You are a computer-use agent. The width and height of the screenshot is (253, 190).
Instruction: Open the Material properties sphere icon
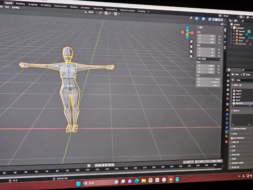pos(227,136)
